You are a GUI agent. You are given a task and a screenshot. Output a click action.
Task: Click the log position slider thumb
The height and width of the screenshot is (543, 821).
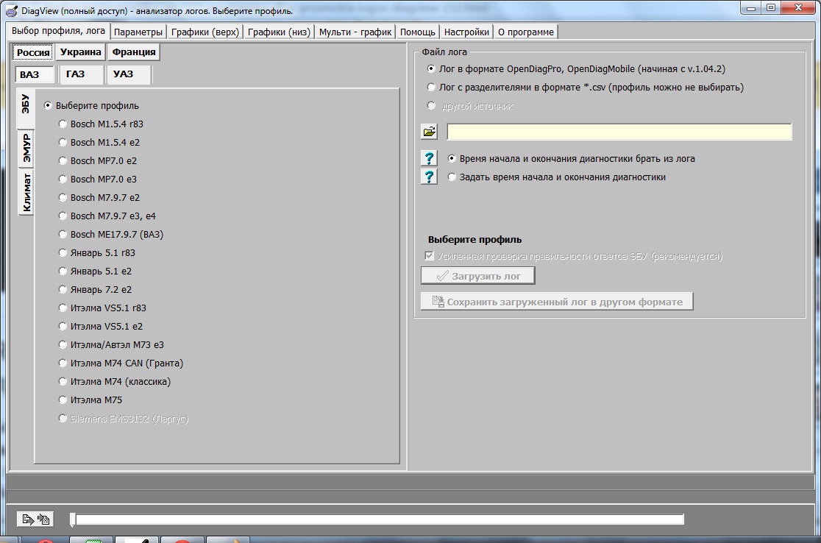(73, 519)
